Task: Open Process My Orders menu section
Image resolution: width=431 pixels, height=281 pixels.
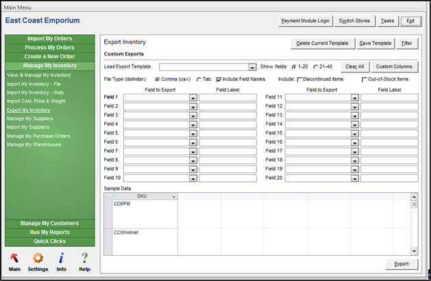Action: click(x=50, y=48)
